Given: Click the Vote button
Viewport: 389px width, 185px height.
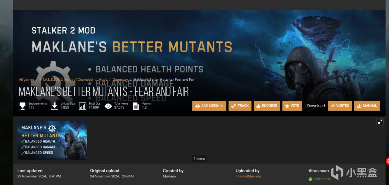Looking at the screenshot, I should [x=292, y=106].
